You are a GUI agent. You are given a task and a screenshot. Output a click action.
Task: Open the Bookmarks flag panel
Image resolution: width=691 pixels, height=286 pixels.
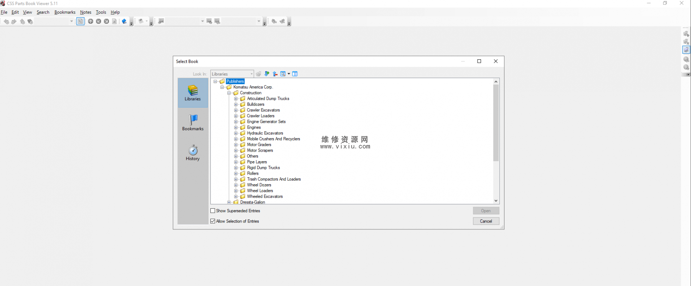(193, 123)
